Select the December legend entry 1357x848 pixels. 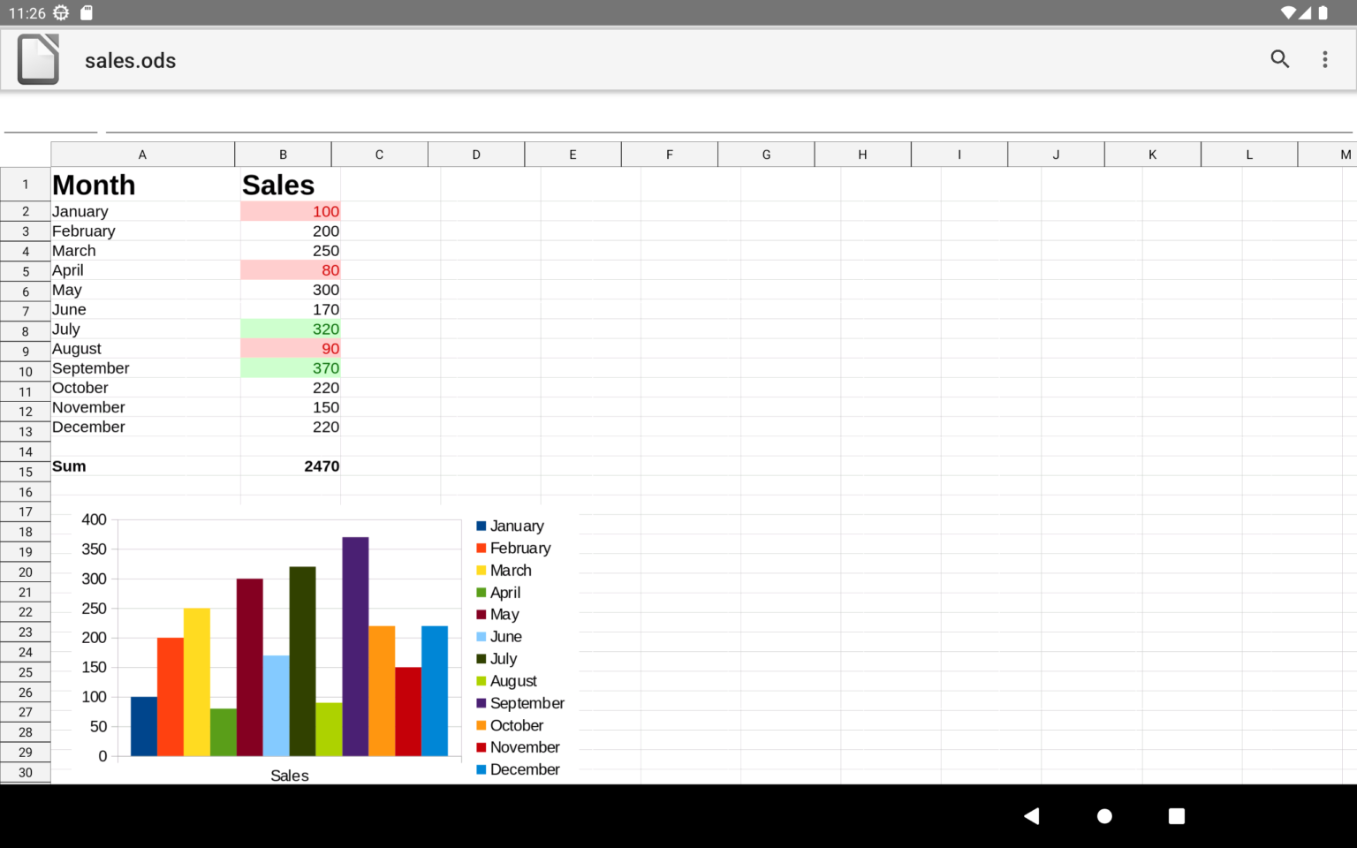pyautogui.click(x=525, y=768)
